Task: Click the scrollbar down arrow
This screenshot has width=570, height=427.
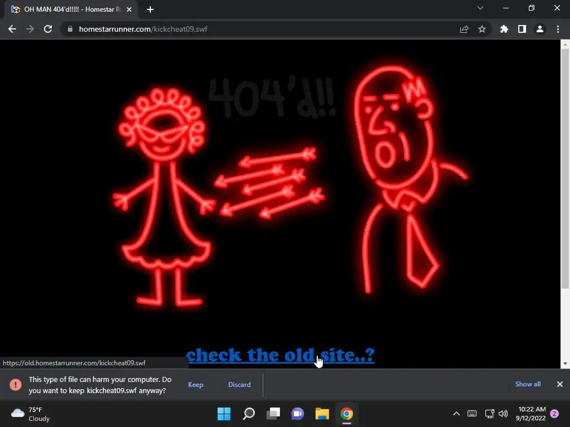Action: click(565, 364)
